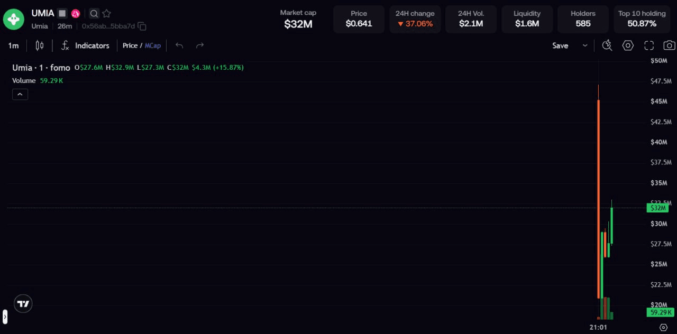Click the TradingView logo
Screen dimensions: 677x334
[23, 303]
